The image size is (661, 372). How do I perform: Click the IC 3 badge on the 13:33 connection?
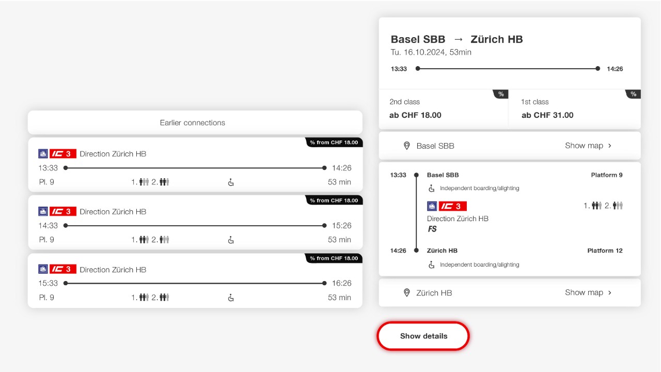pos(62,154)
